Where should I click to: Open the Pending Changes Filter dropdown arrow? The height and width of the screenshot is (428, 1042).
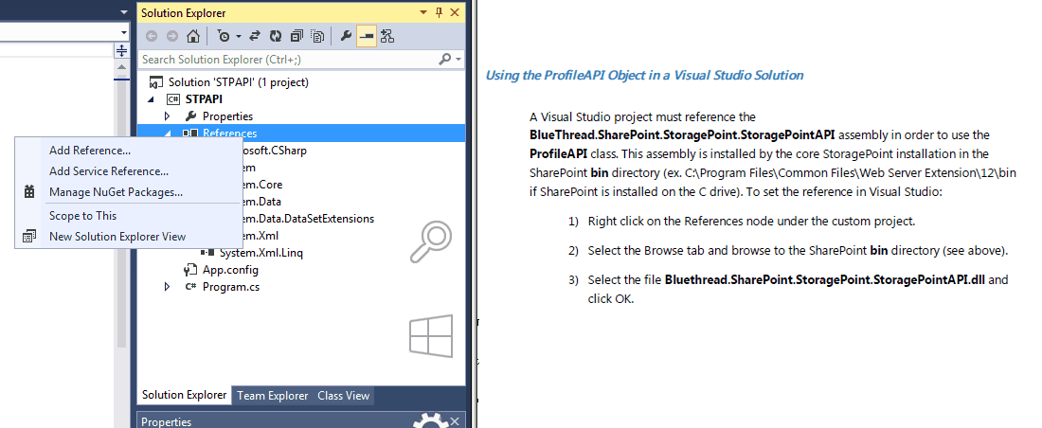coord(239,37)
